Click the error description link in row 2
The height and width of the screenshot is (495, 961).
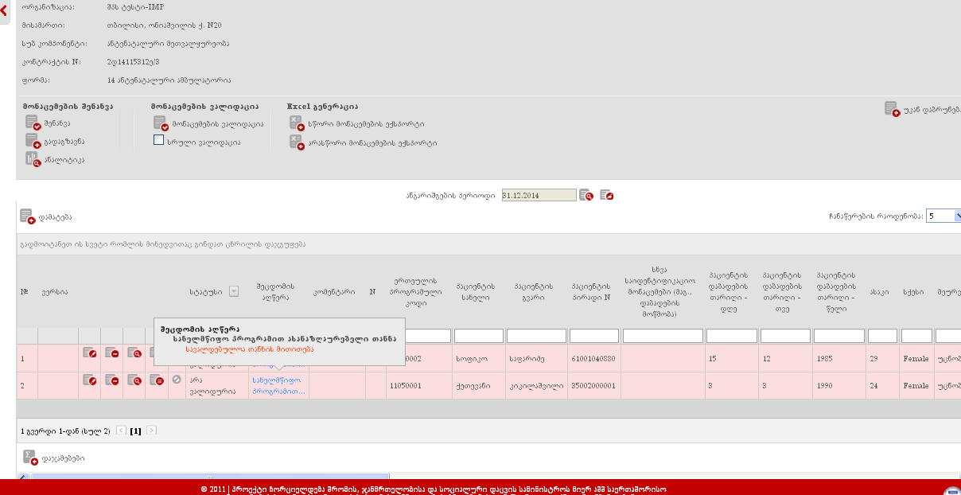tap(278, 385)
